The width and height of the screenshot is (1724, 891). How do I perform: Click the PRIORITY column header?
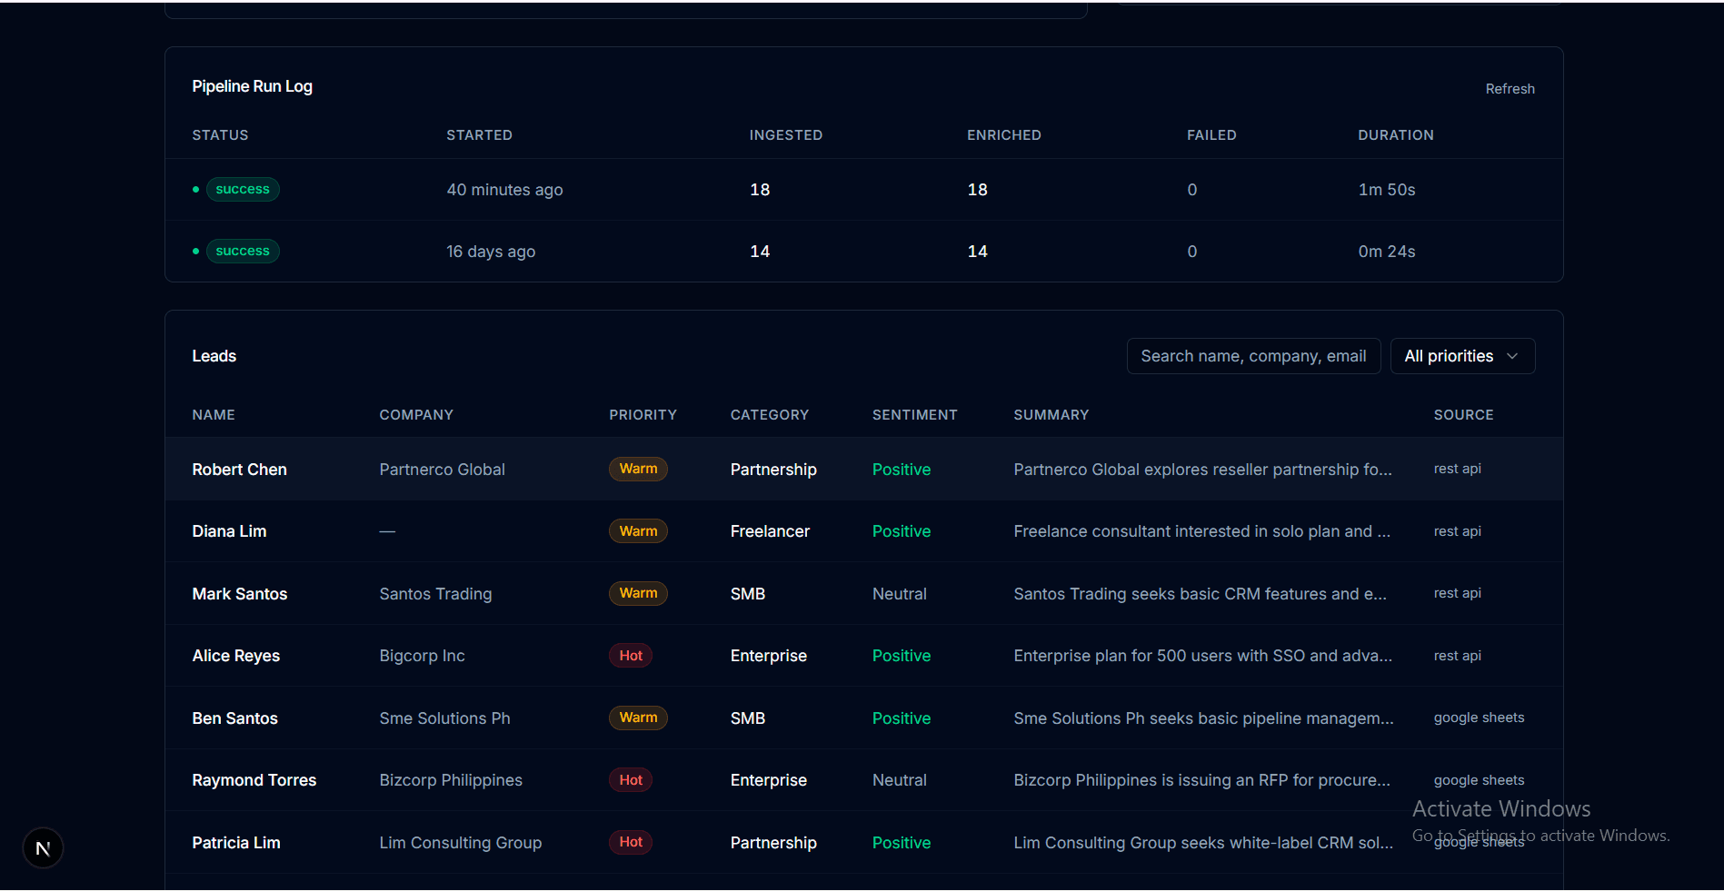pos(643,415)
